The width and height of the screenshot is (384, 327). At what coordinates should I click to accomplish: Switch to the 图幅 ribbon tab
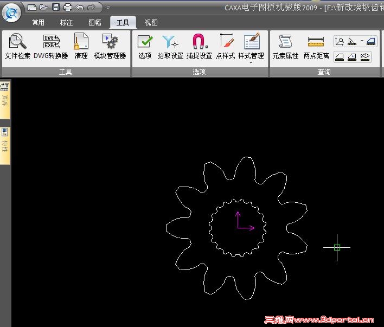click(x=95, y=23)
